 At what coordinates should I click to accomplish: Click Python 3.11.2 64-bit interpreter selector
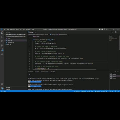(x=104, y=91)
